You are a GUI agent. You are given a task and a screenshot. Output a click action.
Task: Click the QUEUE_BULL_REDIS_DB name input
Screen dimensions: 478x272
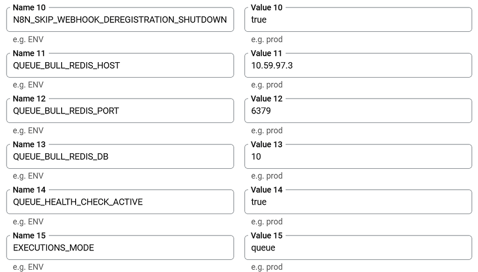coord(119,156)
